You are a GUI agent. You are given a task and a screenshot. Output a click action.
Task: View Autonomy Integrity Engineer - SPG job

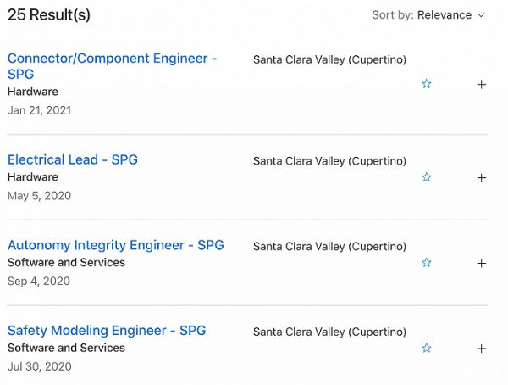(116, 245)
